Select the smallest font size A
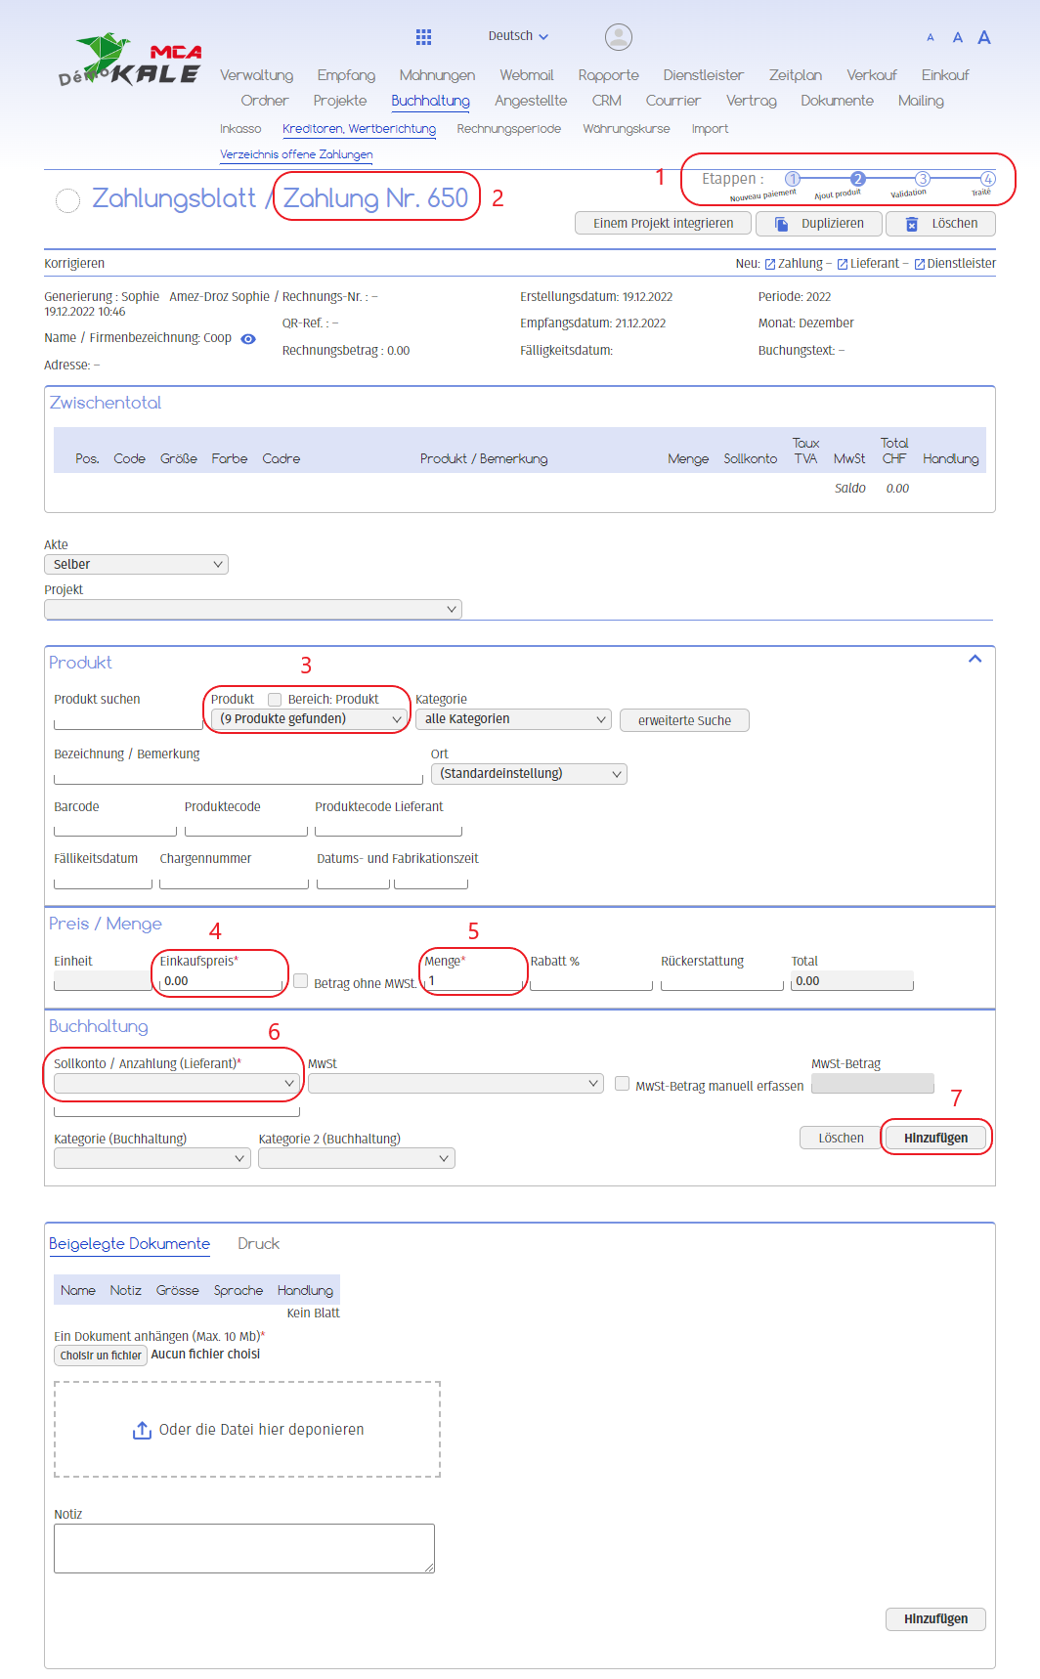The width and height of the screenshot is (1040, 1679). click(x=930, y=38)
